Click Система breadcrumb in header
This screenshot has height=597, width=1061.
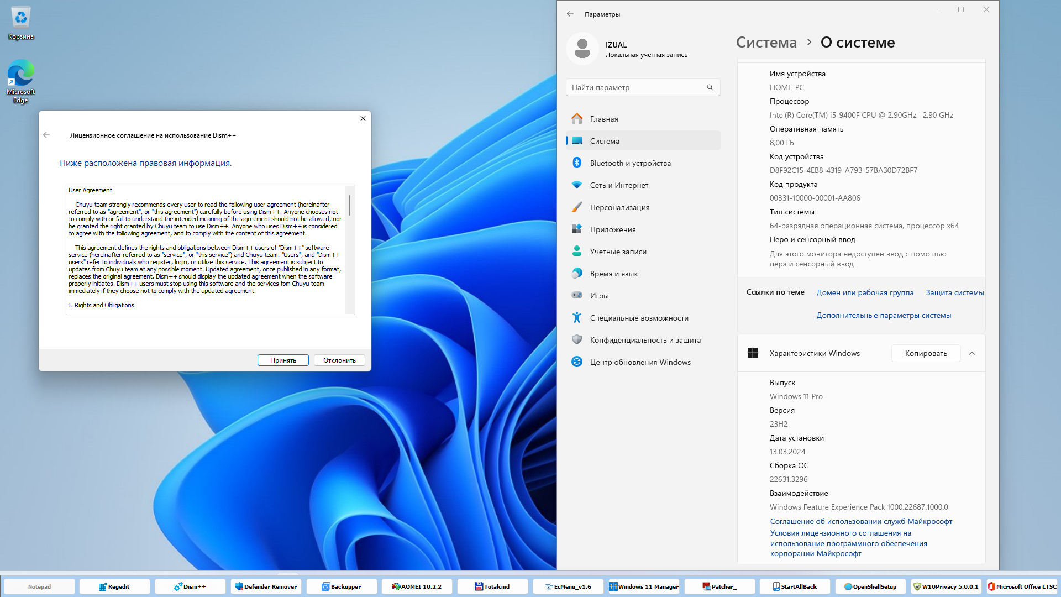[766, 43]
